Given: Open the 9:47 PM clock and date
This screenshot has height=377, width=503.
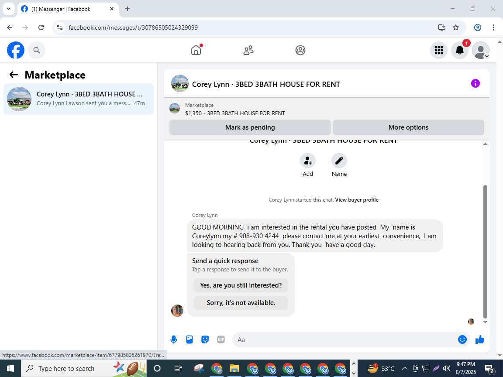Looking at the screenshot, I should click(x=466, y=368).
